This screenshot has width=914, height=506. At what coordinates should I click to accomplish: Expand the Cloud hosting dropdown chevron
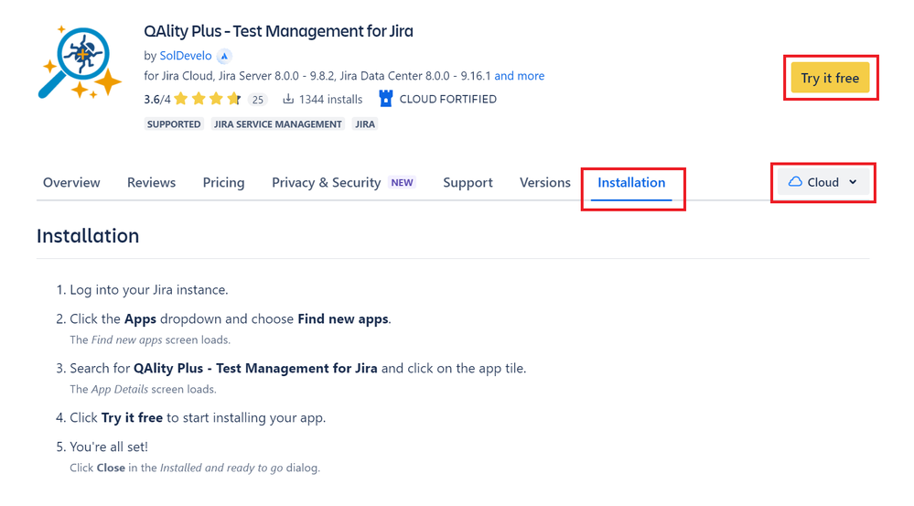pyautogui.click(x=854, y=182)
